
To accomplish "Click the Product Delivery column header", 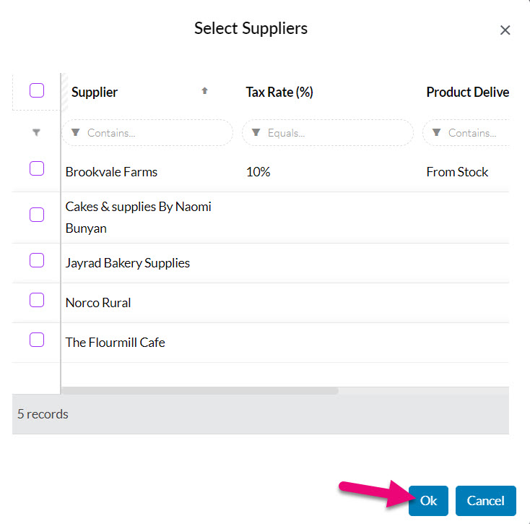I will 467,92.
